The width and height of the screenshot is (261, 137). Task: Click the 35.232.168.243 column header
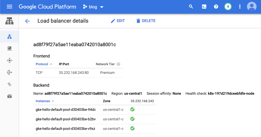(142, 101)
